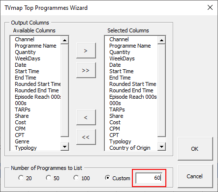This screenshot has height=192, width=218.
Task: Select Episode Reach 000s in Selected Columns
Action: [131, 97]
